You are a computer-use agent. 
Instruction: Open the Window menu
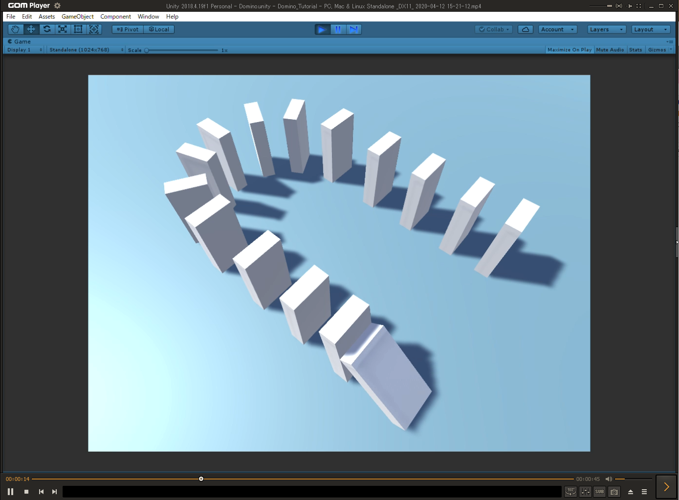[x=149, y=17]
